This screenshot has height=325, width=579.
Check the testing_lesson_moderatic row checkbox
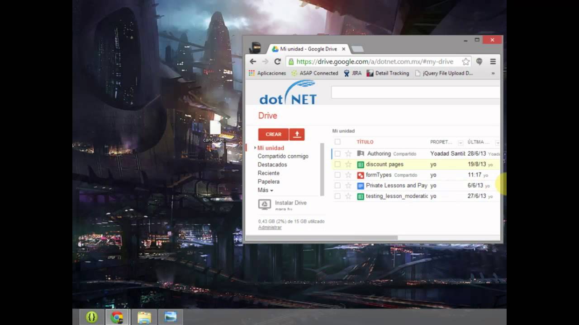point(337,196)
